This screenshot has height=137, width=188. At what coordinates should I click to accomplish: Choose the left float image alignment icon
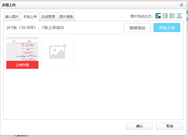(x=165, y=16)
